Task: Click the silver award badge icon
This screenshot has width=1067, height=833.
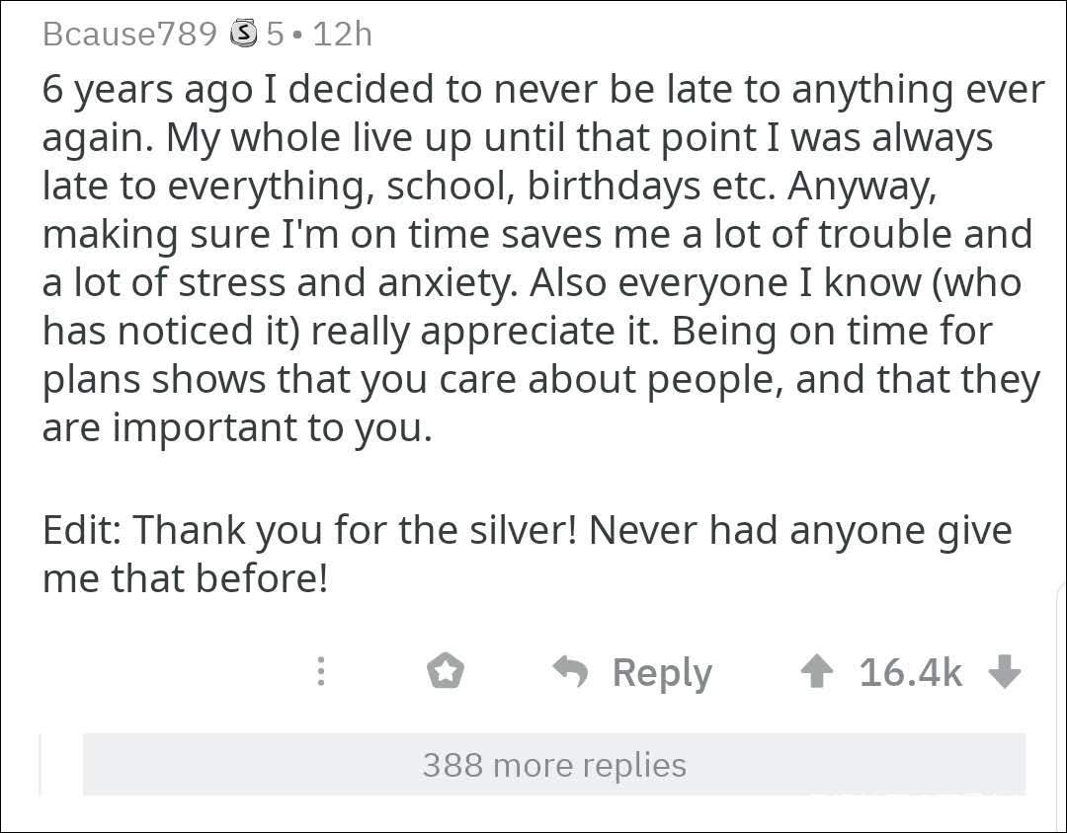Action: pos(242,35)
